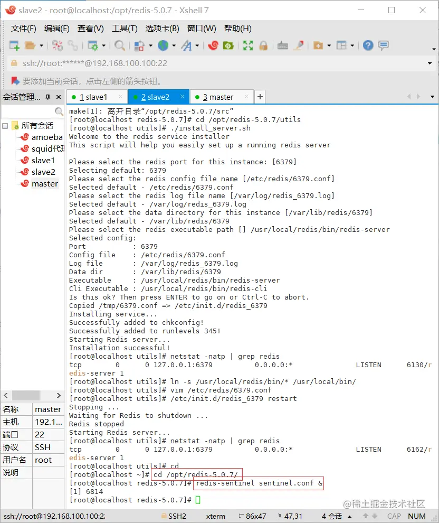Image resolution: width=439 pixels, height=523 pixels.
Task: Open session properties gear icon
Action: pyautogui.click(x=93, y=45)
